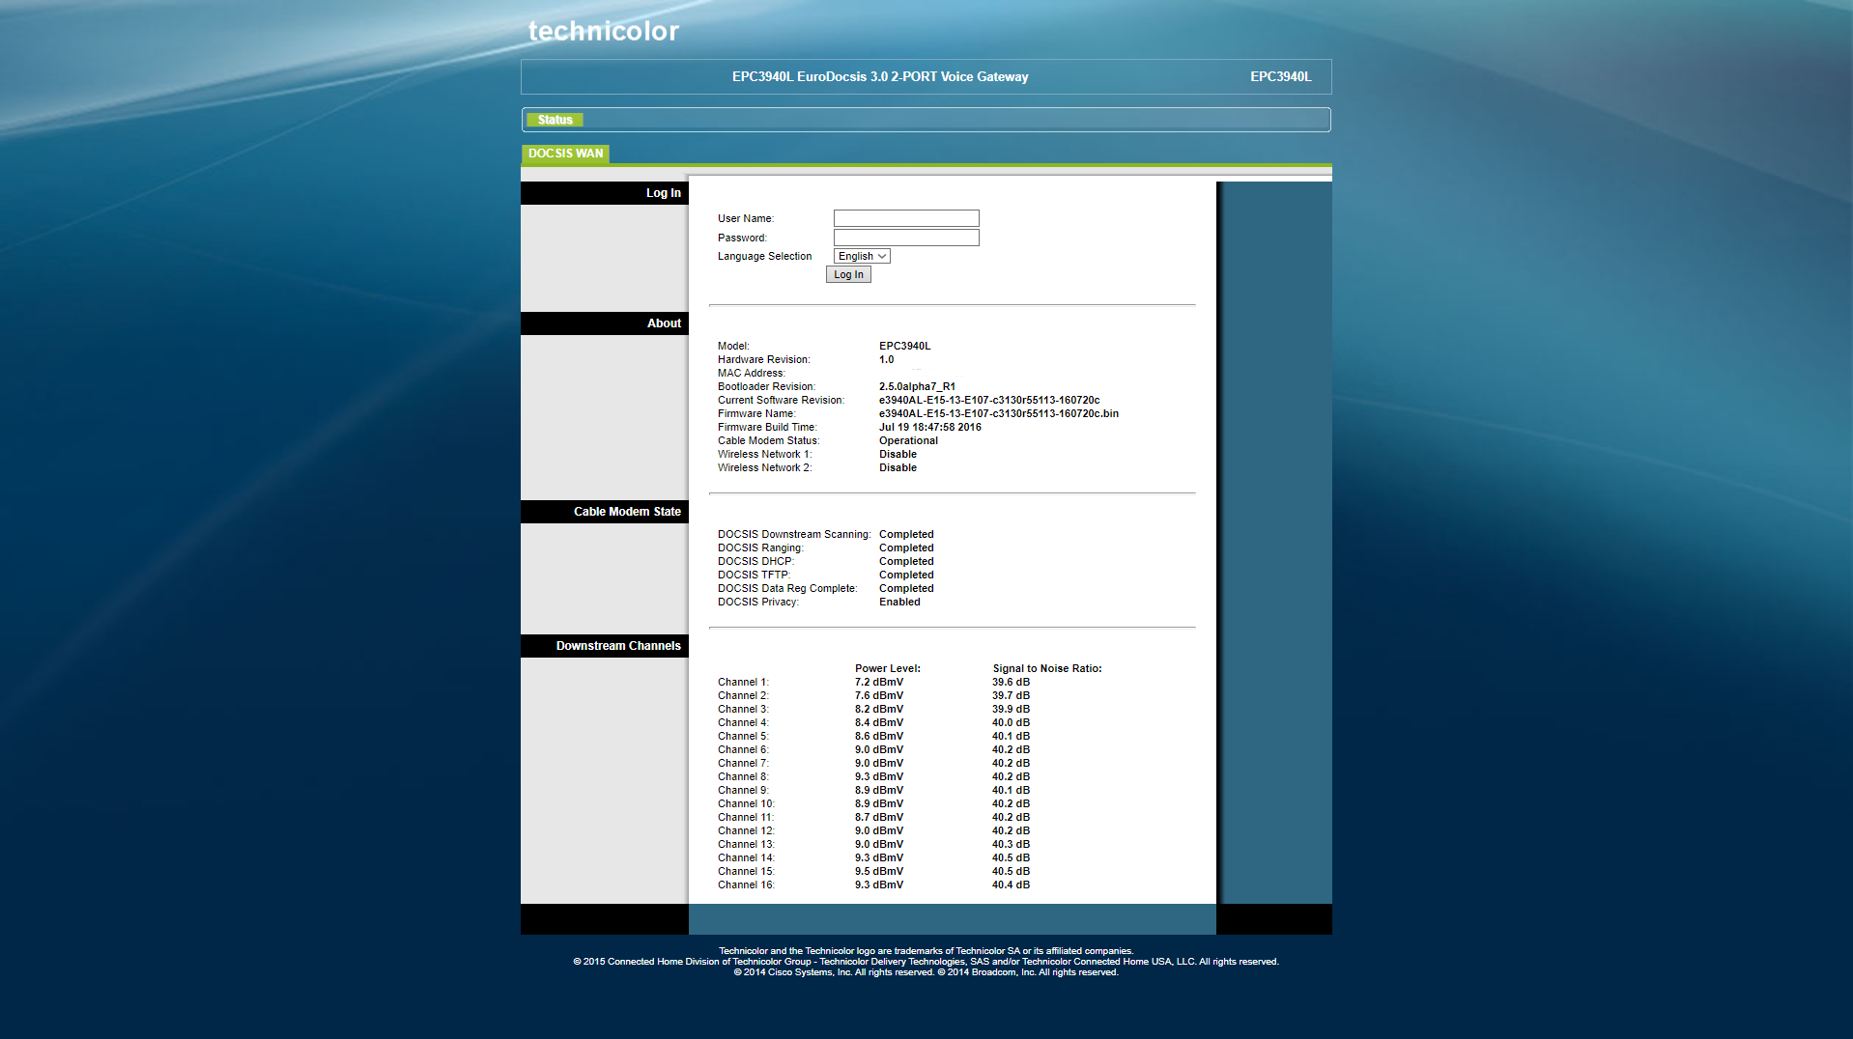The image size is (1853, 1039).
Task: Click Channel 1 power level 7.2 dBmV
Action: click(x=879, y=682)
